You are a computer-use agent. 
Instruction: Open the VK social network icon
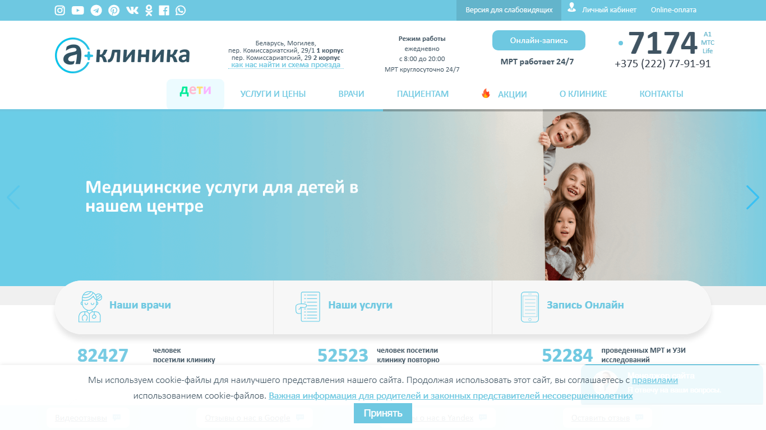point(132,10)
